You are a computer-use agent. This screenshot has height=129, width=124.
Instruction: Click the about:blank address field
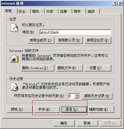(75, 32)
